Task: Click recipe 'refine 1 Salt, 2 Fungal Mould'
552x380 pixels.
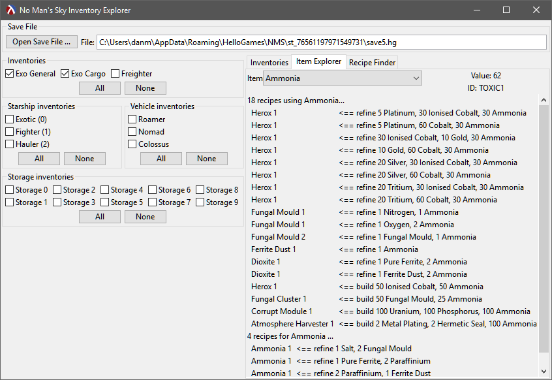Action: (363, 349)
